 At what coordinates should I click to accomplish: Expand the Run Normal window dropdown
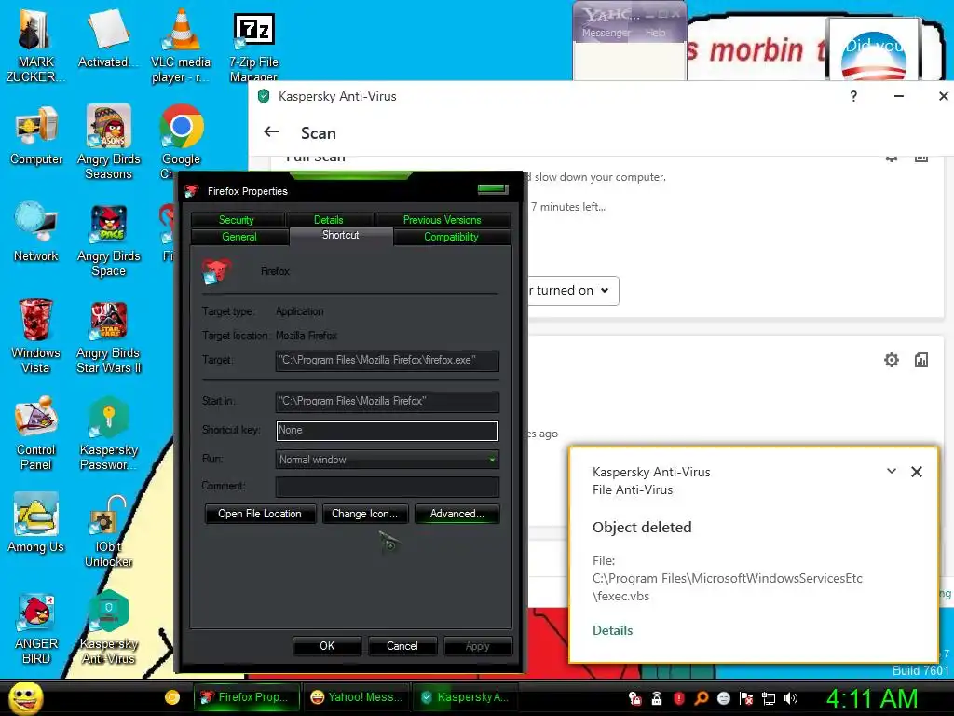click(492, 459)
